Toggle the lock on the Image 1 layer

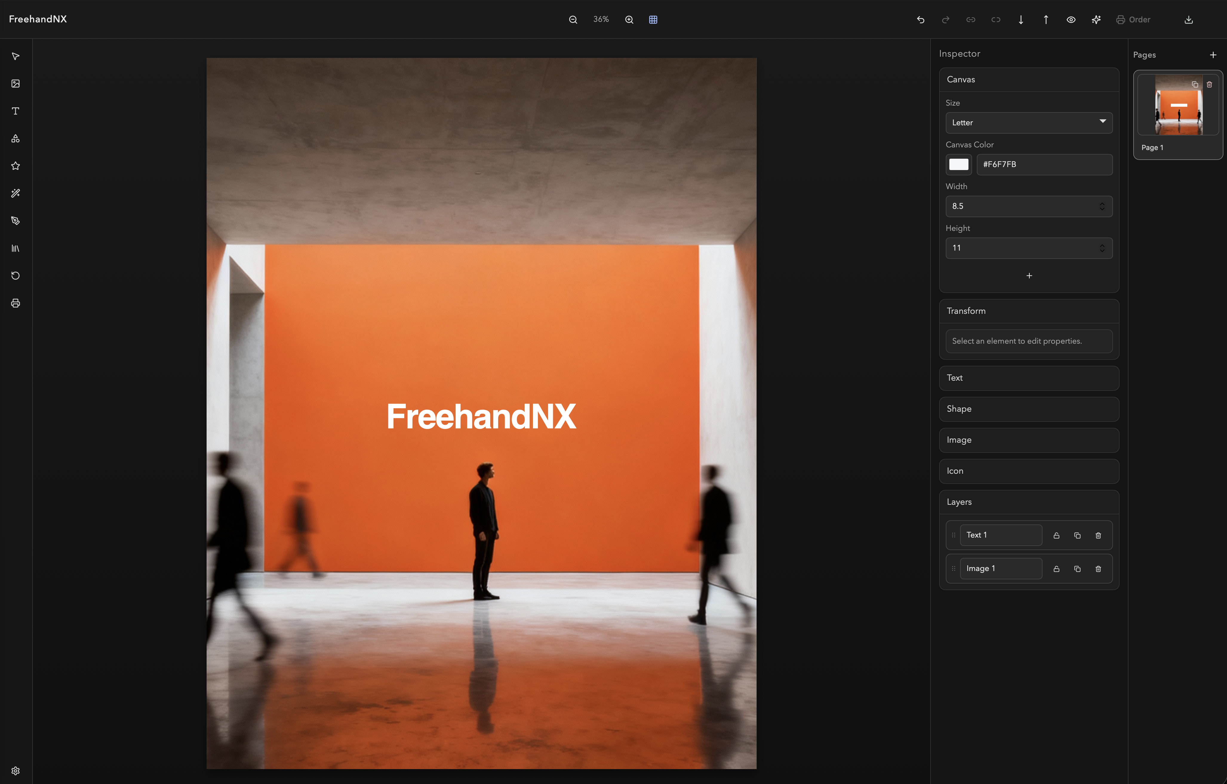point(1056,569)
